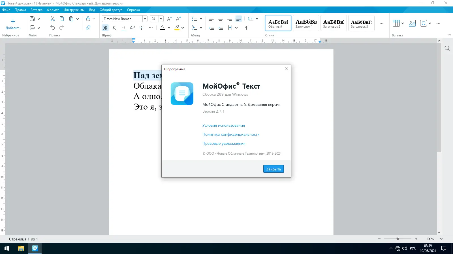
Task: Insert an image using the picture icon
Action: tap(412, 23)
